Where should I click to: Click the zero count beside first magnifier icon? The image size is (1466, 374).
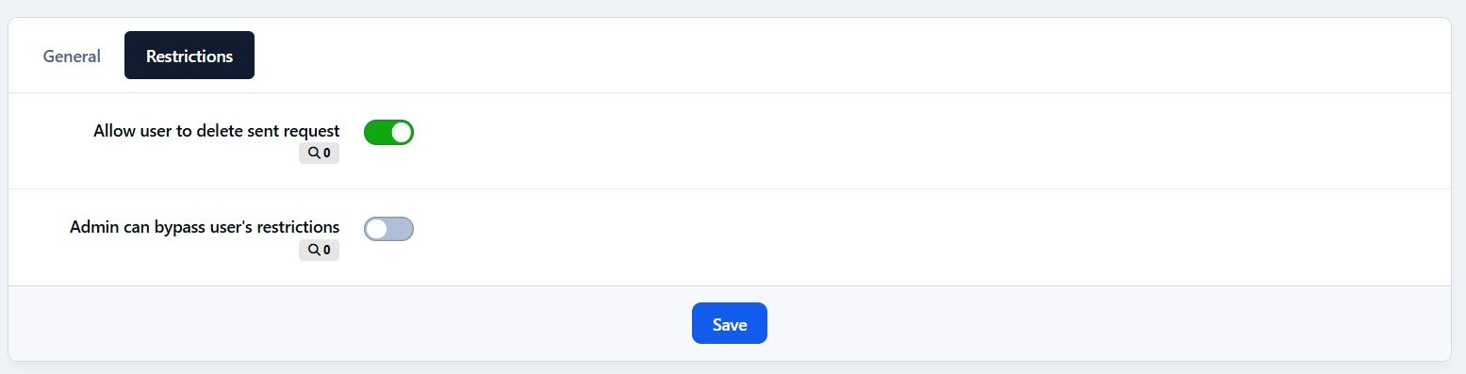tap(326, 154)
